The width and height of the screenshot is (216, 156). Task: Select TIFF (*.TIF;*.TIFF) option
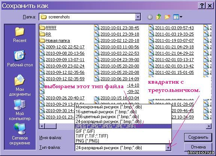tap(123, 136)
